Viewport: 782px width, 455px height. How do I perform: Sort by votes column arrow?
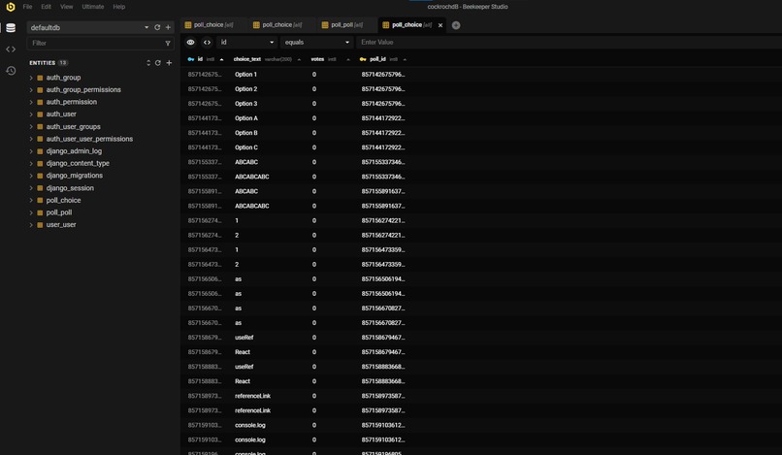(347, 59)
